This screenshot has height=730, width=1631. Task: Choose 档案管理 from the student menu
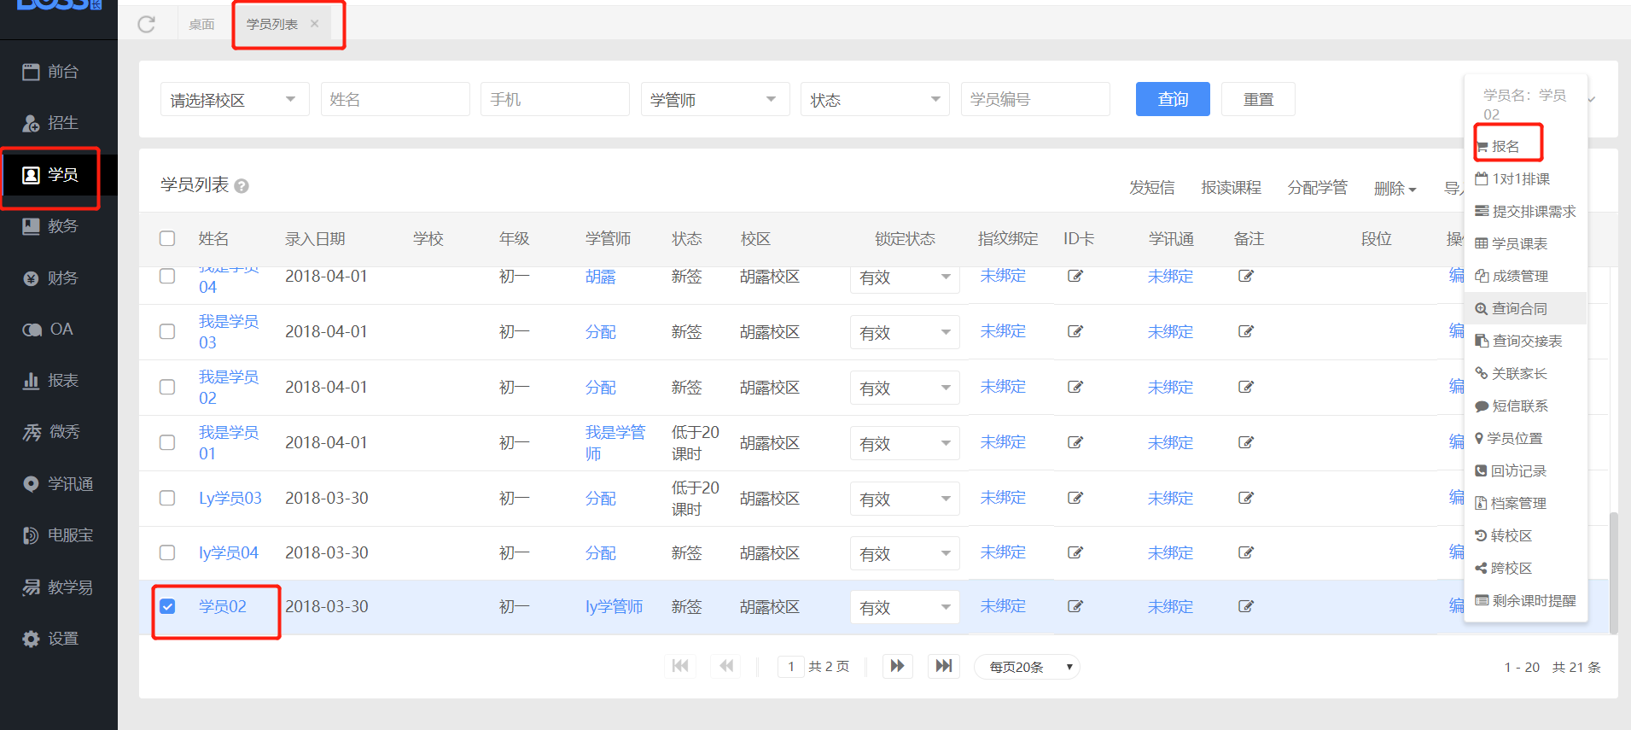click(1511, 503)
